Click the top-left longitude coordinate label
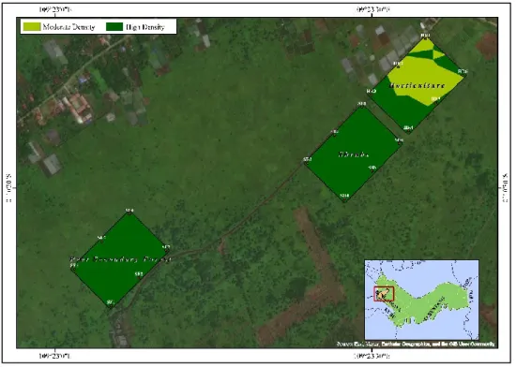 [x=55, y=9]
